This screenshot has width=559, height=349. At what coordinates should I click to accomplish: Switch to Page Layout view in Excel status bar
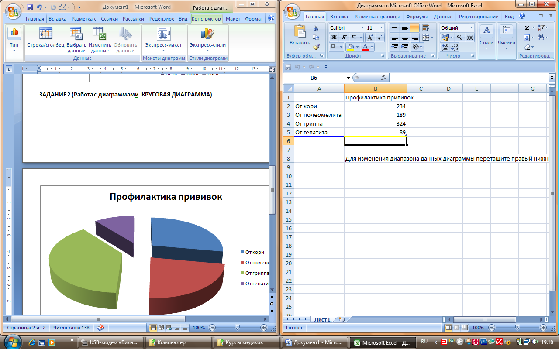(x=456, y=328)
